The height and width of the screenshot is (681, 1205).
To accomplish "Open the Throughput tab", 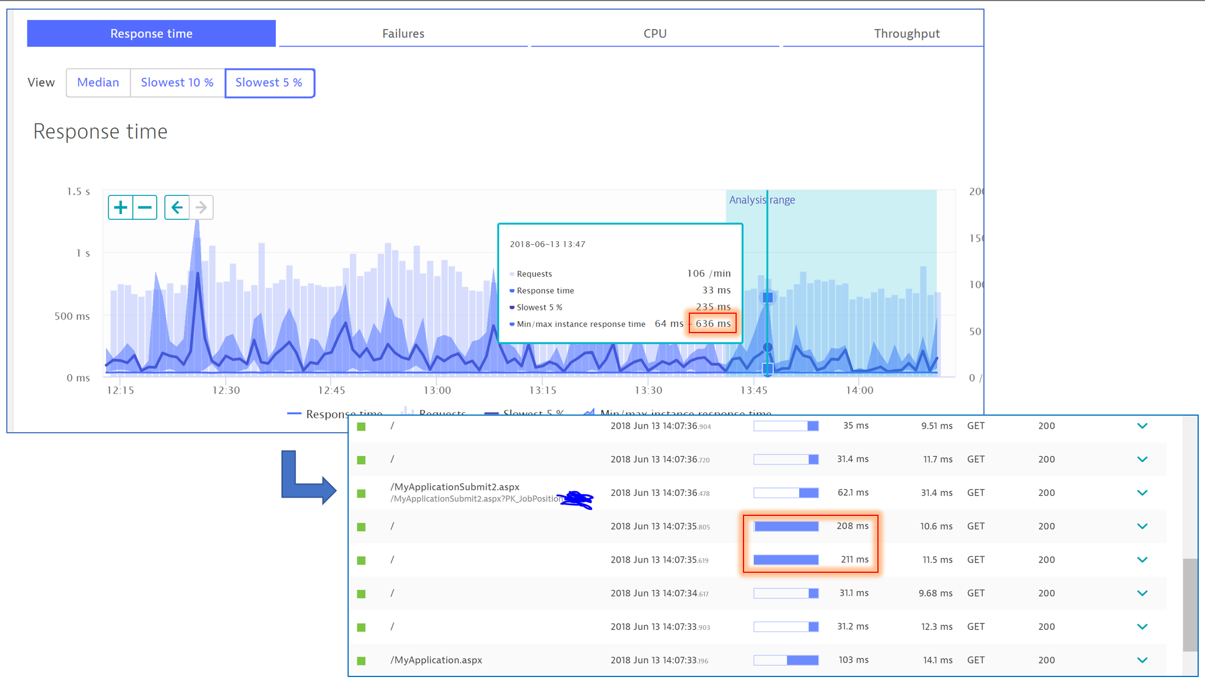I will point(906,34).
